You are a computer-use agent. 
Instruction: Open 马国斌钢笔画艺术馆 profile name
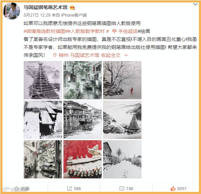pyautogui.click(x=46, y=7)
